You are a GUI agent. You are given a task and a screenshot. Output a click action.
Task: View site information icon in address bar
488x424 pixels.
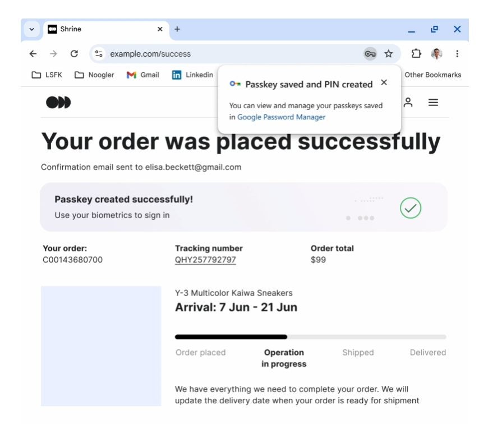pyautogui.click(x=99, y=54)
